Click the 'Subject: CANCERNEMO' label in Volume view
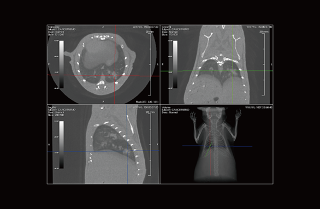320x209 pixels. coord(175,110)
